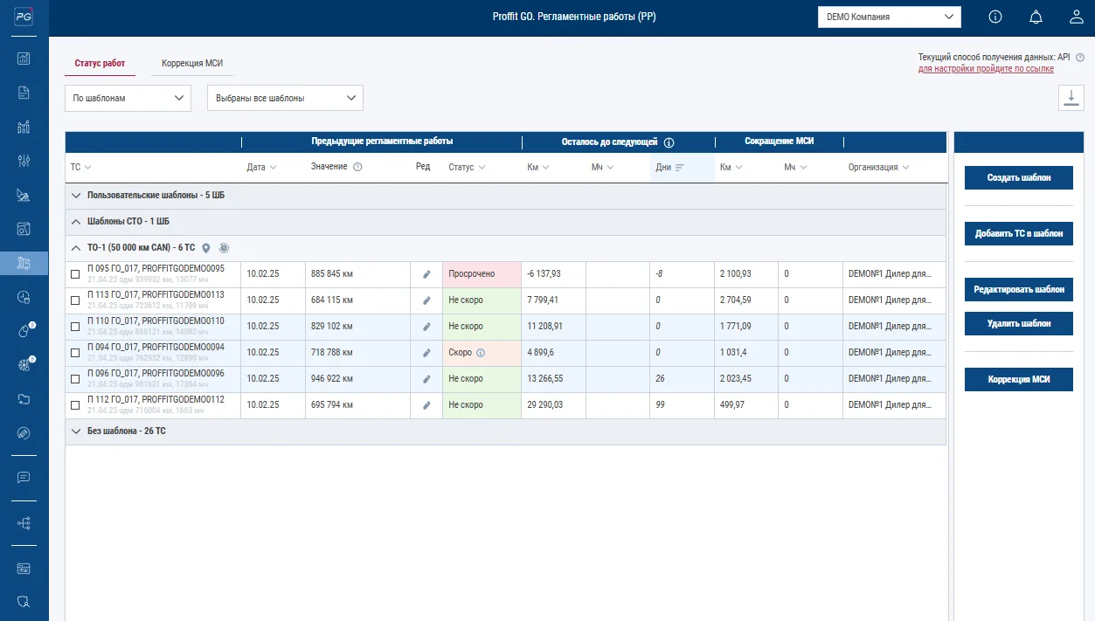The width and height of the screenshot is (1095, 621).
Task: Check the П 112 ГО_017 row checkbox
Action: click(x=75, y=405)
